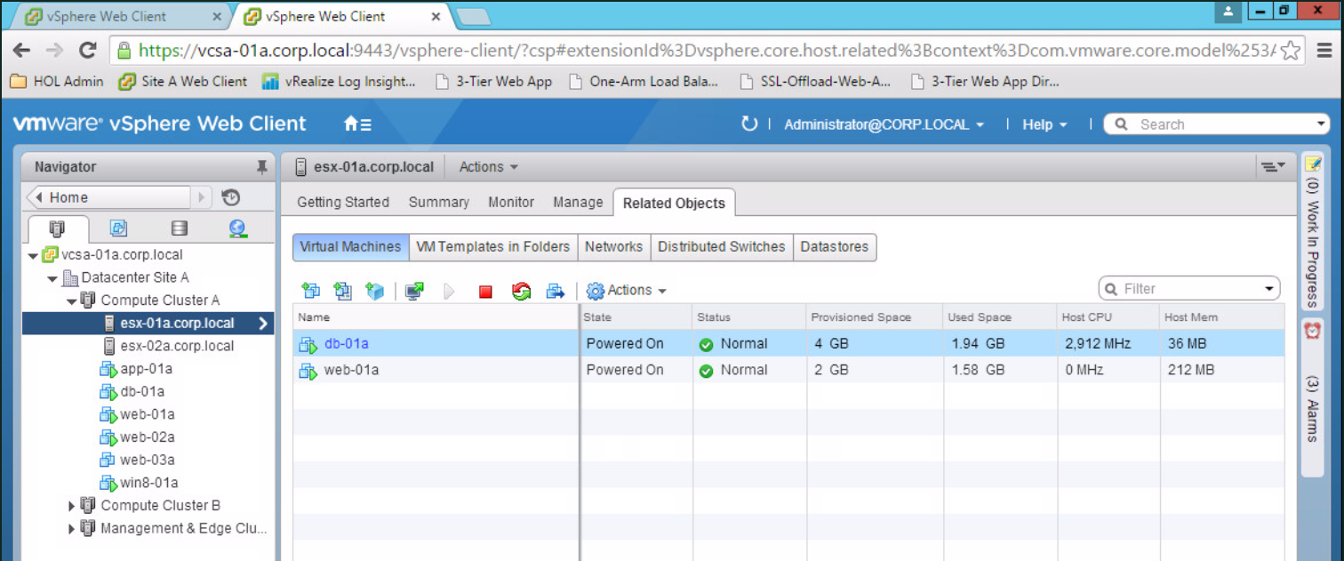Open the Search box dropdown arrow
Screen dimensions: 1344x561
1323,124
